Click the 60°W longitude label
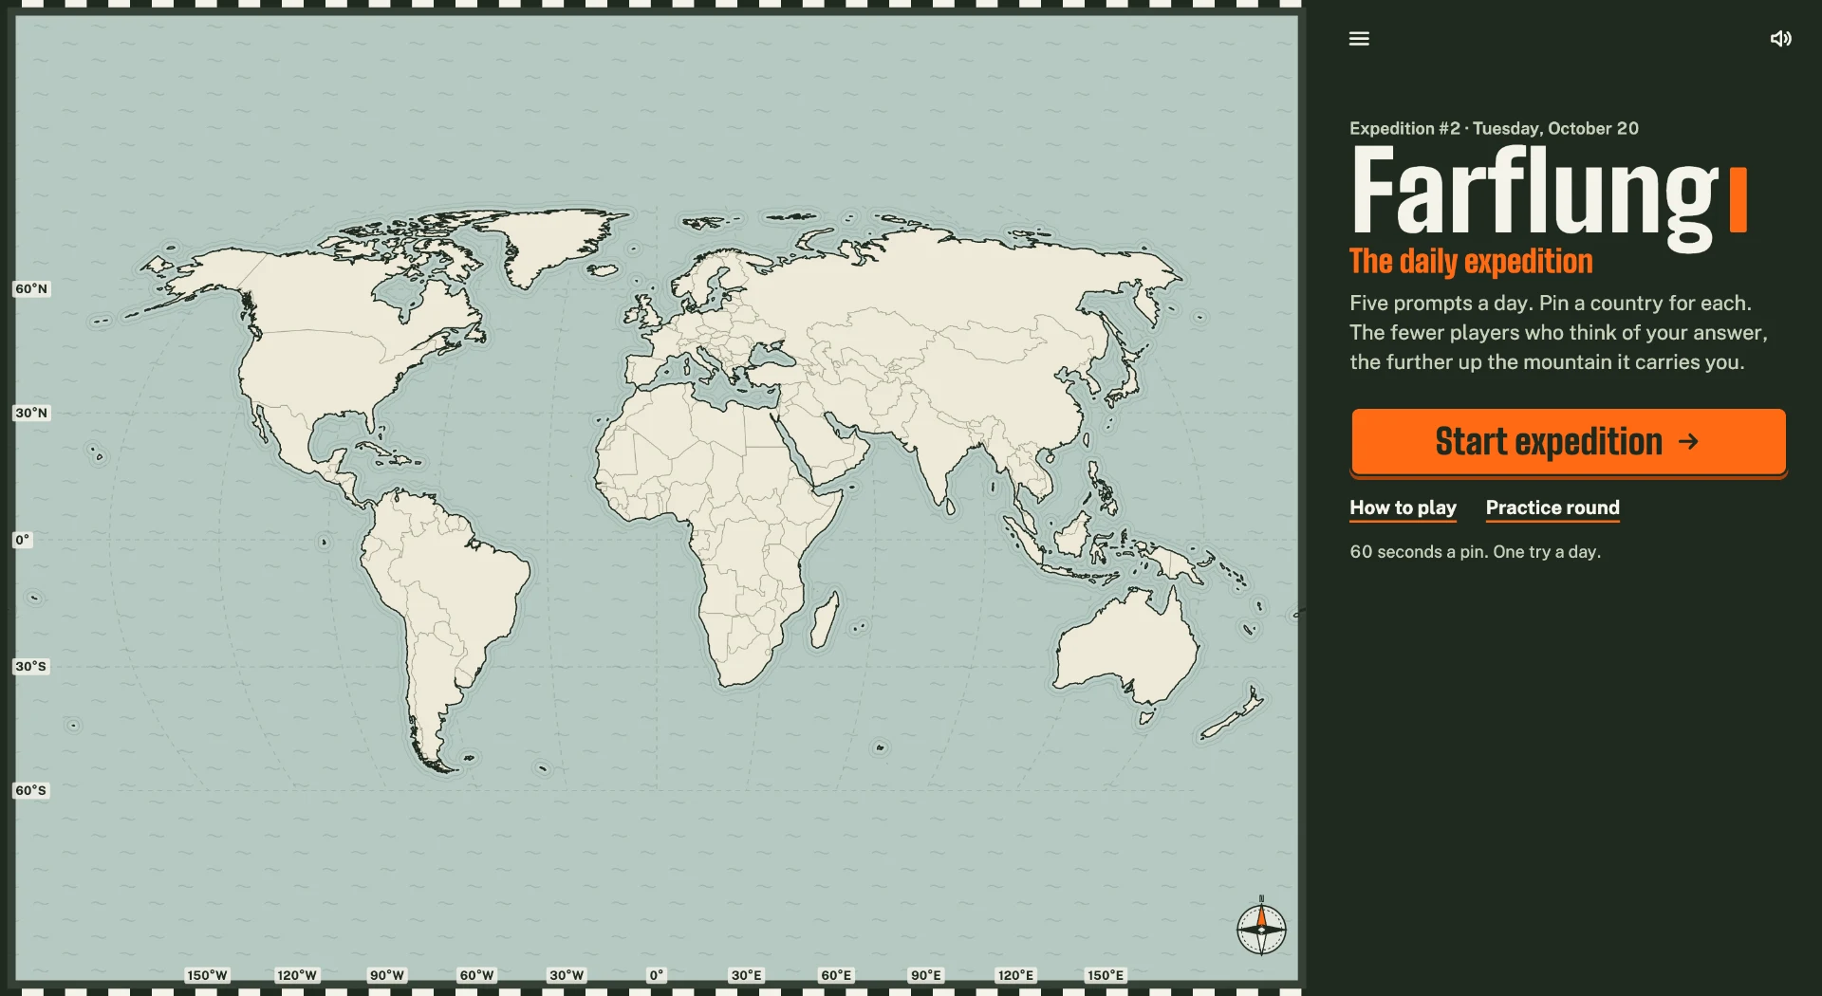Screen dimensions: 1822x996 pyautogui.click(x=477, y=975)
